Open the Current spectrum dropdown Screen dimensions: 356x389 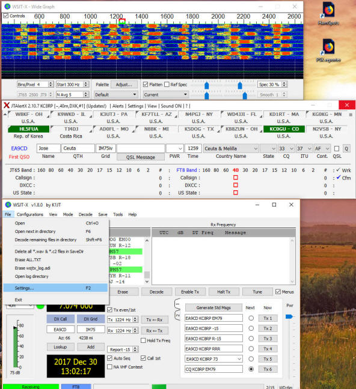(x=165, y=94)
